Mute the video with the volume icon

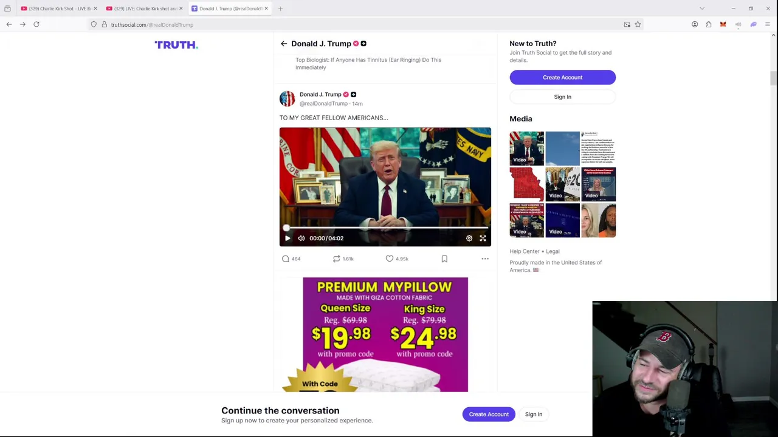point(301,238)
